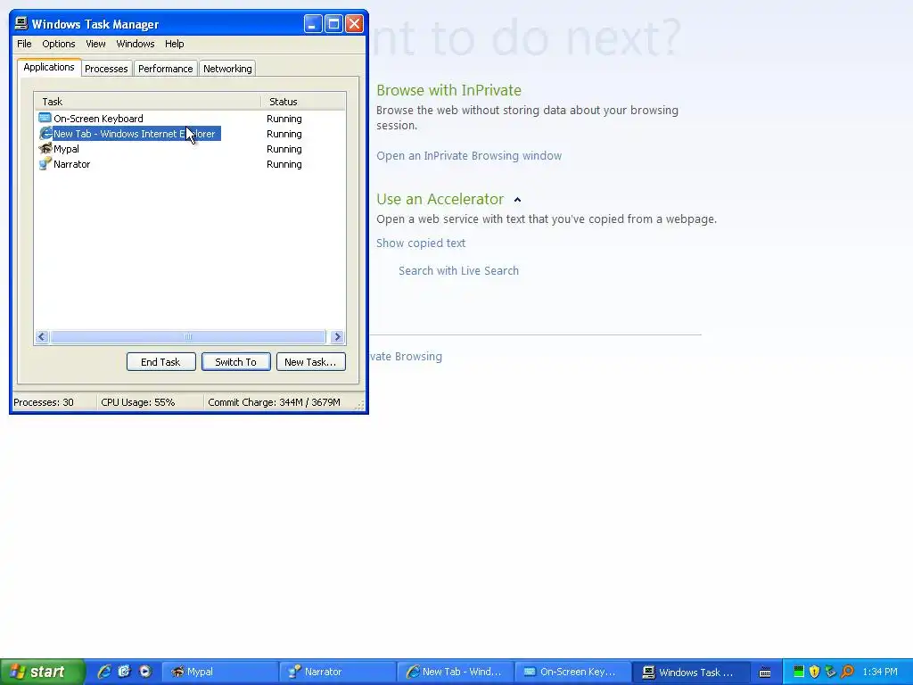This screenshot has width=913, height=685.
Task: Sort by the Task column header
Action: (x=147, y=102)
